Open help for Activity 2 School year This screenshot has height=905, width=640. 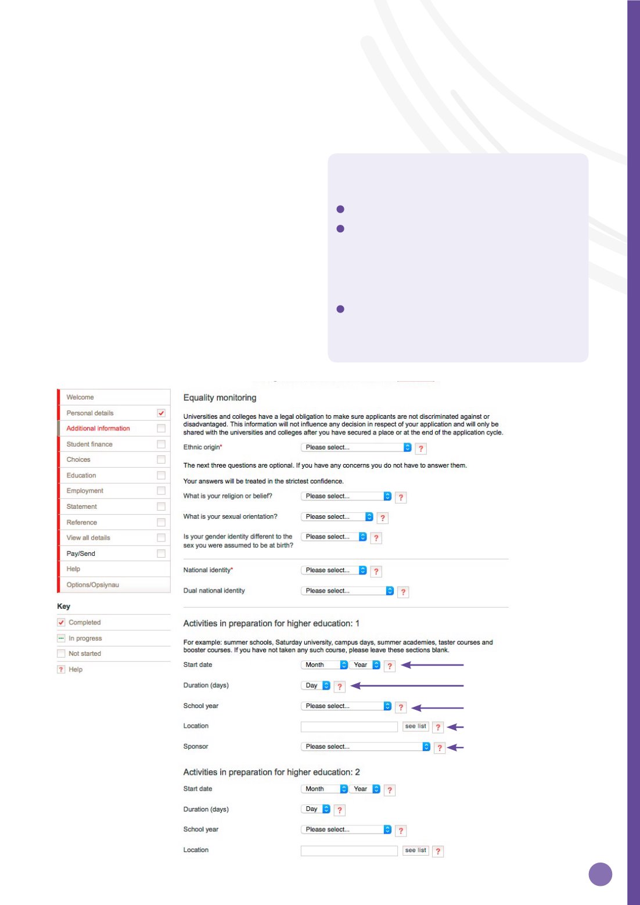[x=401, y=831]
